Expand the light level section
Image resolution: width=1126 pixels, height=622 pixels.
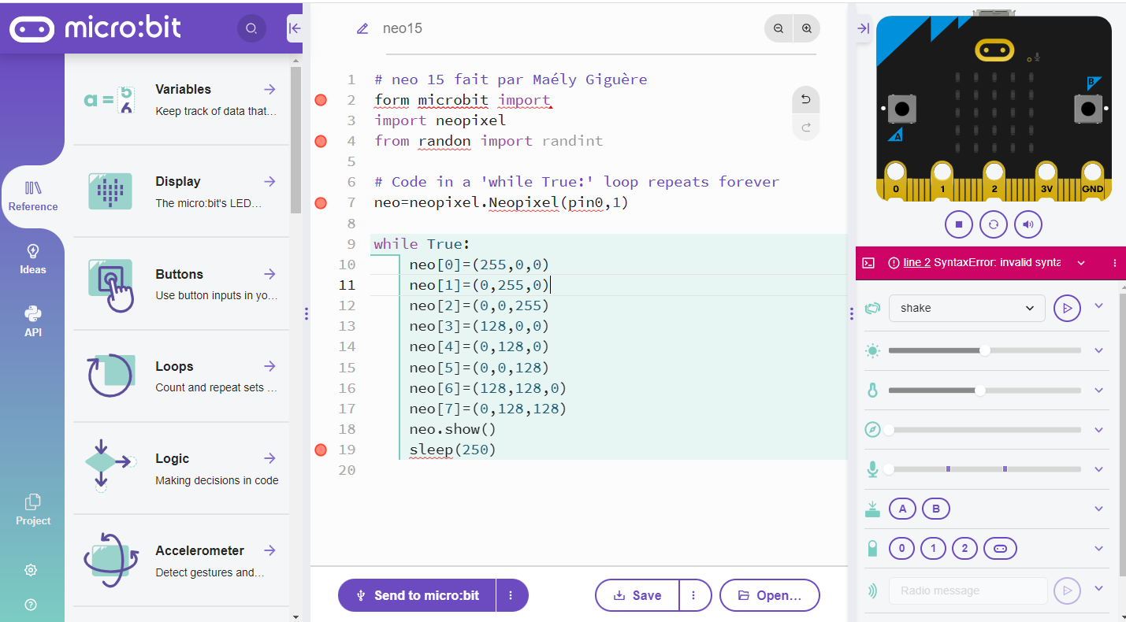point(1099,350)
